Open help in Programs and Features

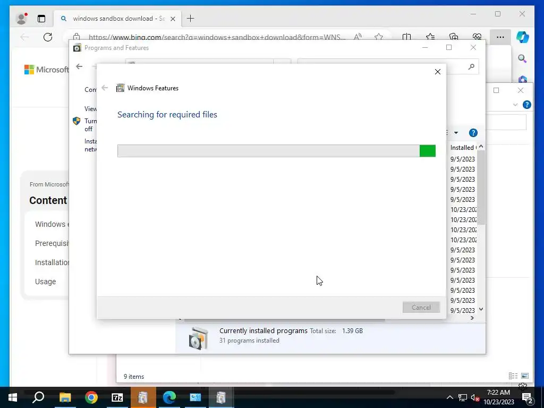point(473,133)
